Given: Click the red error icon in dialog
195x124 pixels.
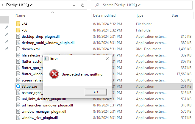Looking at the screenshot, I should 54,74.
